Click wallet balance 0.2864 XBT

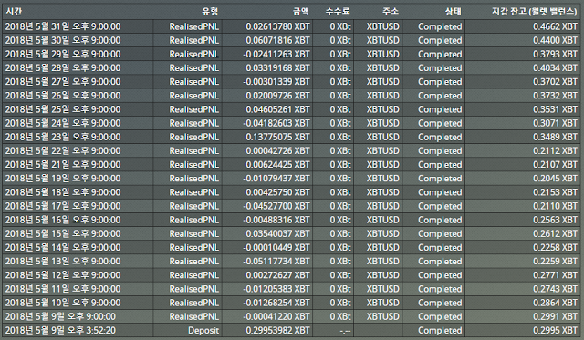click(x=556, y=303)
